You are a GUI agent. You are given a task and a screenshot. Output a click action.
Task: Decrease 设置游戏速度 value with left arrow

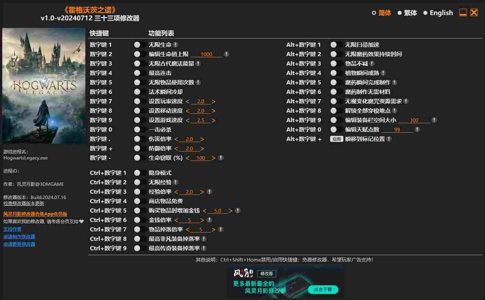point(187,120)
